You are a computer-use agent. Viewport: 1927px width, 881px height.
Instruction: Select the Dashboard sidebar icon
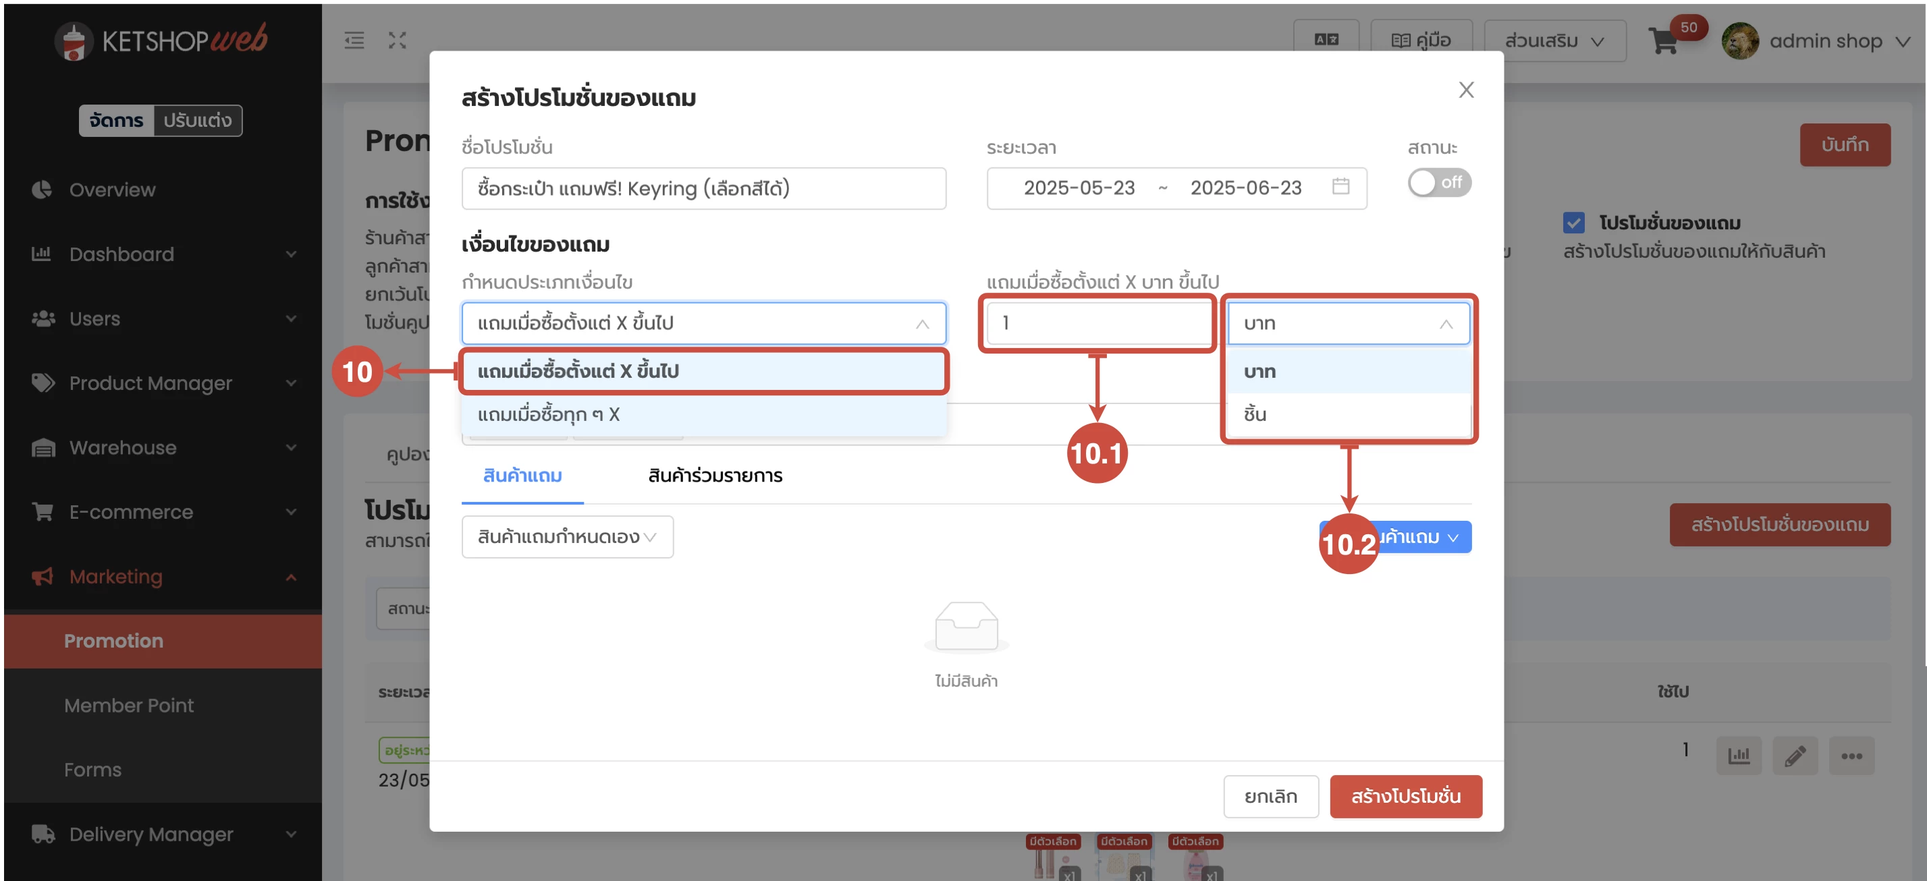coord(43,254)
